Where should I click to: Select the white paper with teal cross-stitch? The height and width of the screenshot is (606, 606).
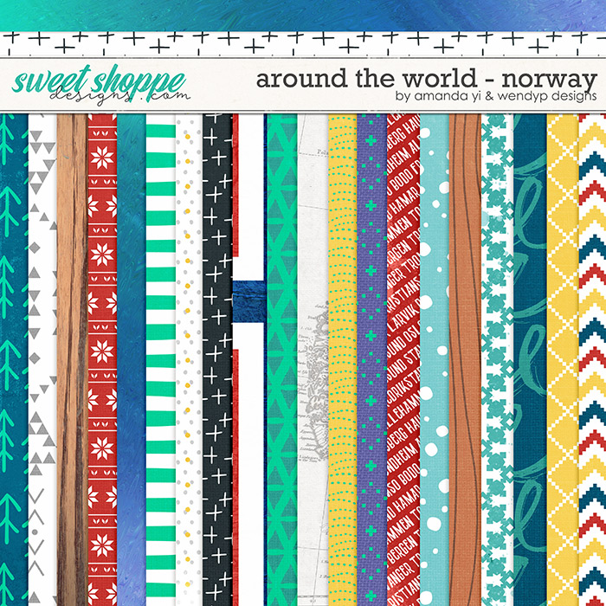click(498, 360)
